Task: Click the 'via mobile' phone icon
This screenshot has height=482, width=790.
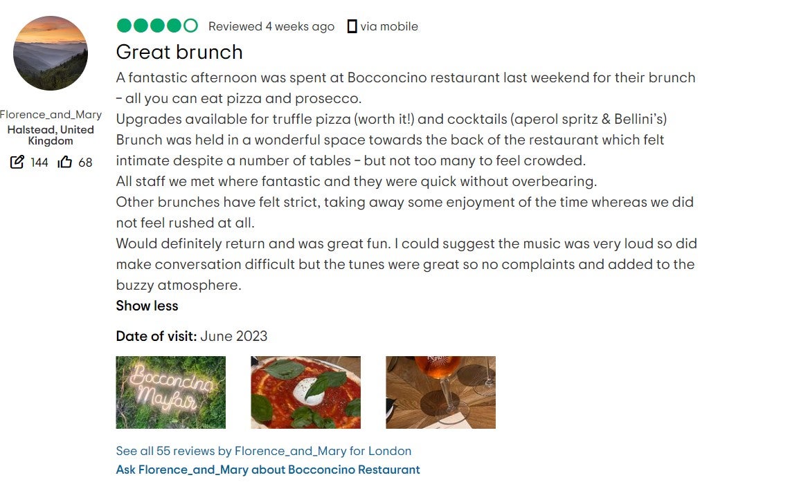Action: (x=353, y=26)
